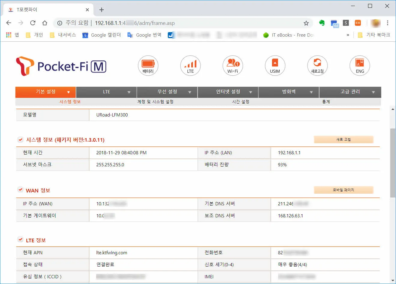Select the LAN IP 192.168.1.1 value
This screenshot has height=284, width=396.
(289, 153)
